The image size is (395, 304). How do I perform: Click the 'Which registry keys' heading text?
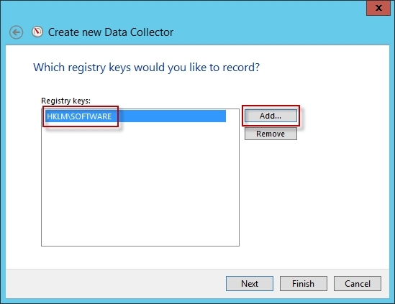pos(146,68)
